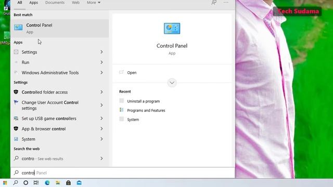Open the three-dot options menu in search header
Image resolution: width=333 pixels, height=187 pixels.
226,3
